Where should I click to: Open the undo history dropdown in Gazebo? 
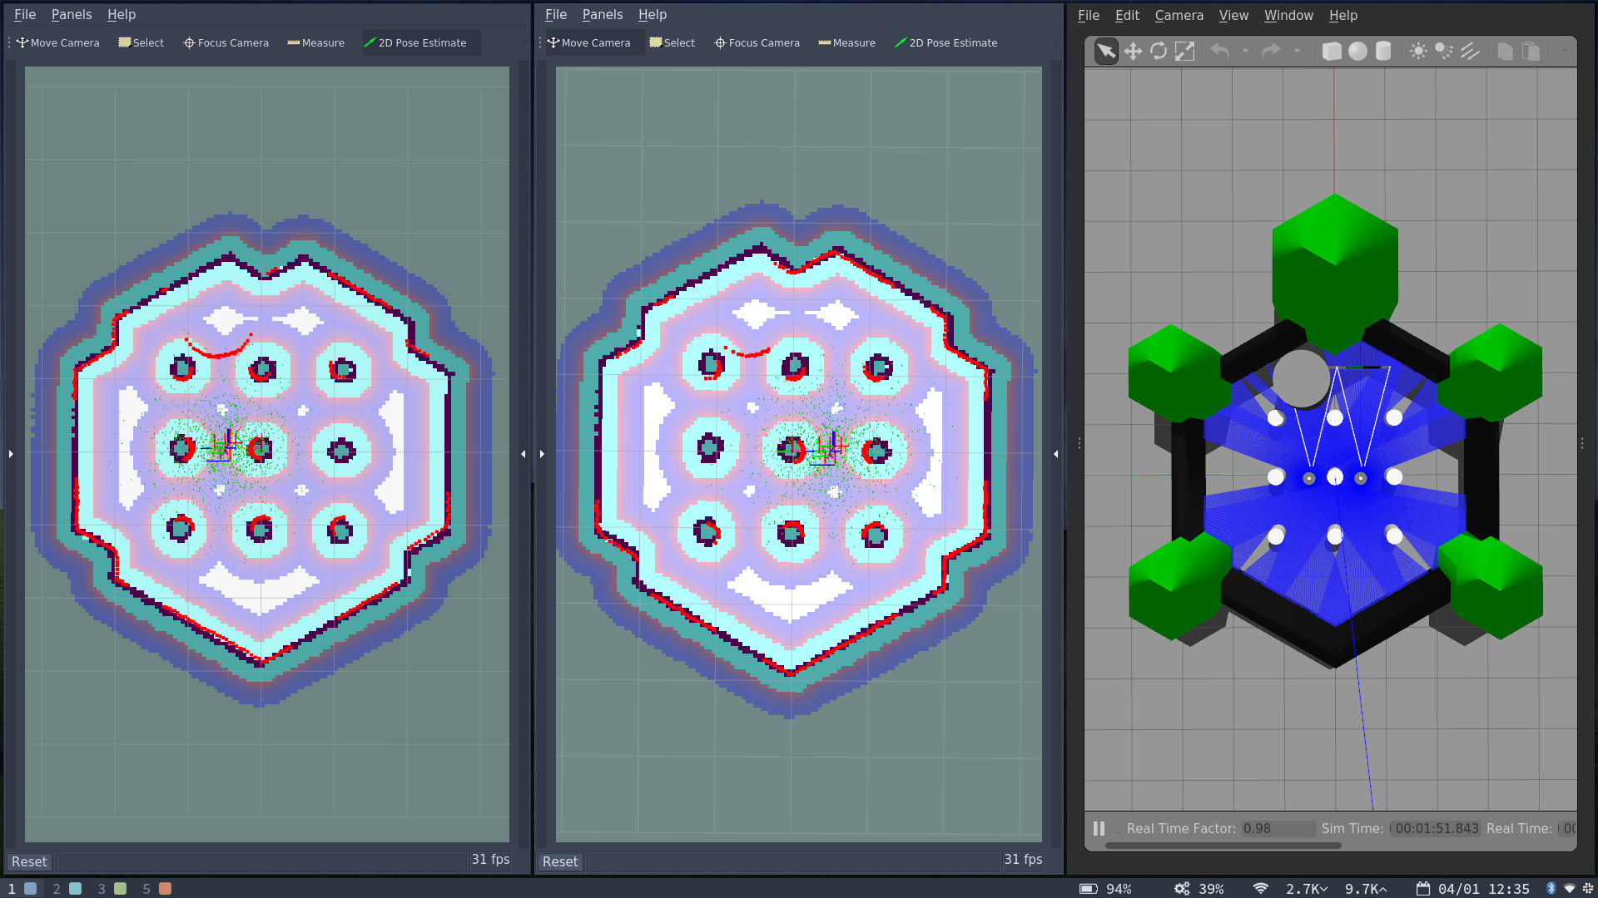click(x=1244, y=51)
